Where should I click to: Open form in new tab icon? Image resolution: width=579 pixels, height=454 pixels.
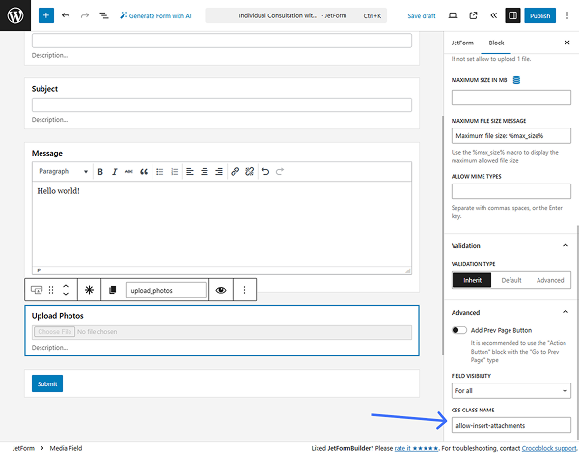[473, 15]
